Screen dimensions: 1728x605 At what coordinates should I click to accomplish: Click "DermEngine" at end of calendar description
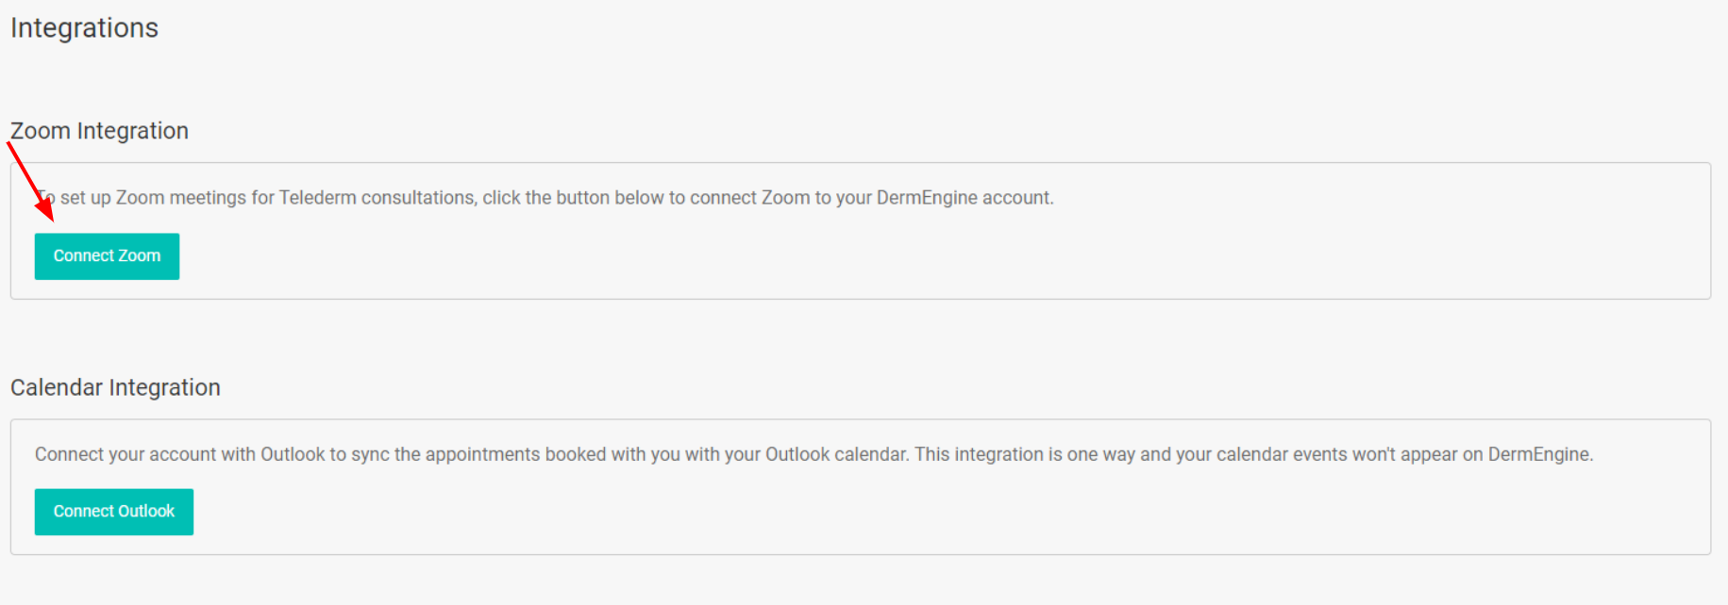[x=1539, y=454]
